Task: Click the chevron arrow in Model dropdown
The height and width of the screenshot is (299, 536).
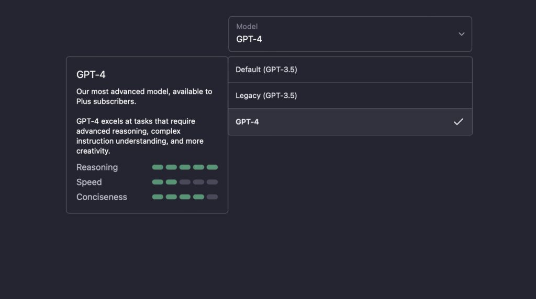Action: 461,34
